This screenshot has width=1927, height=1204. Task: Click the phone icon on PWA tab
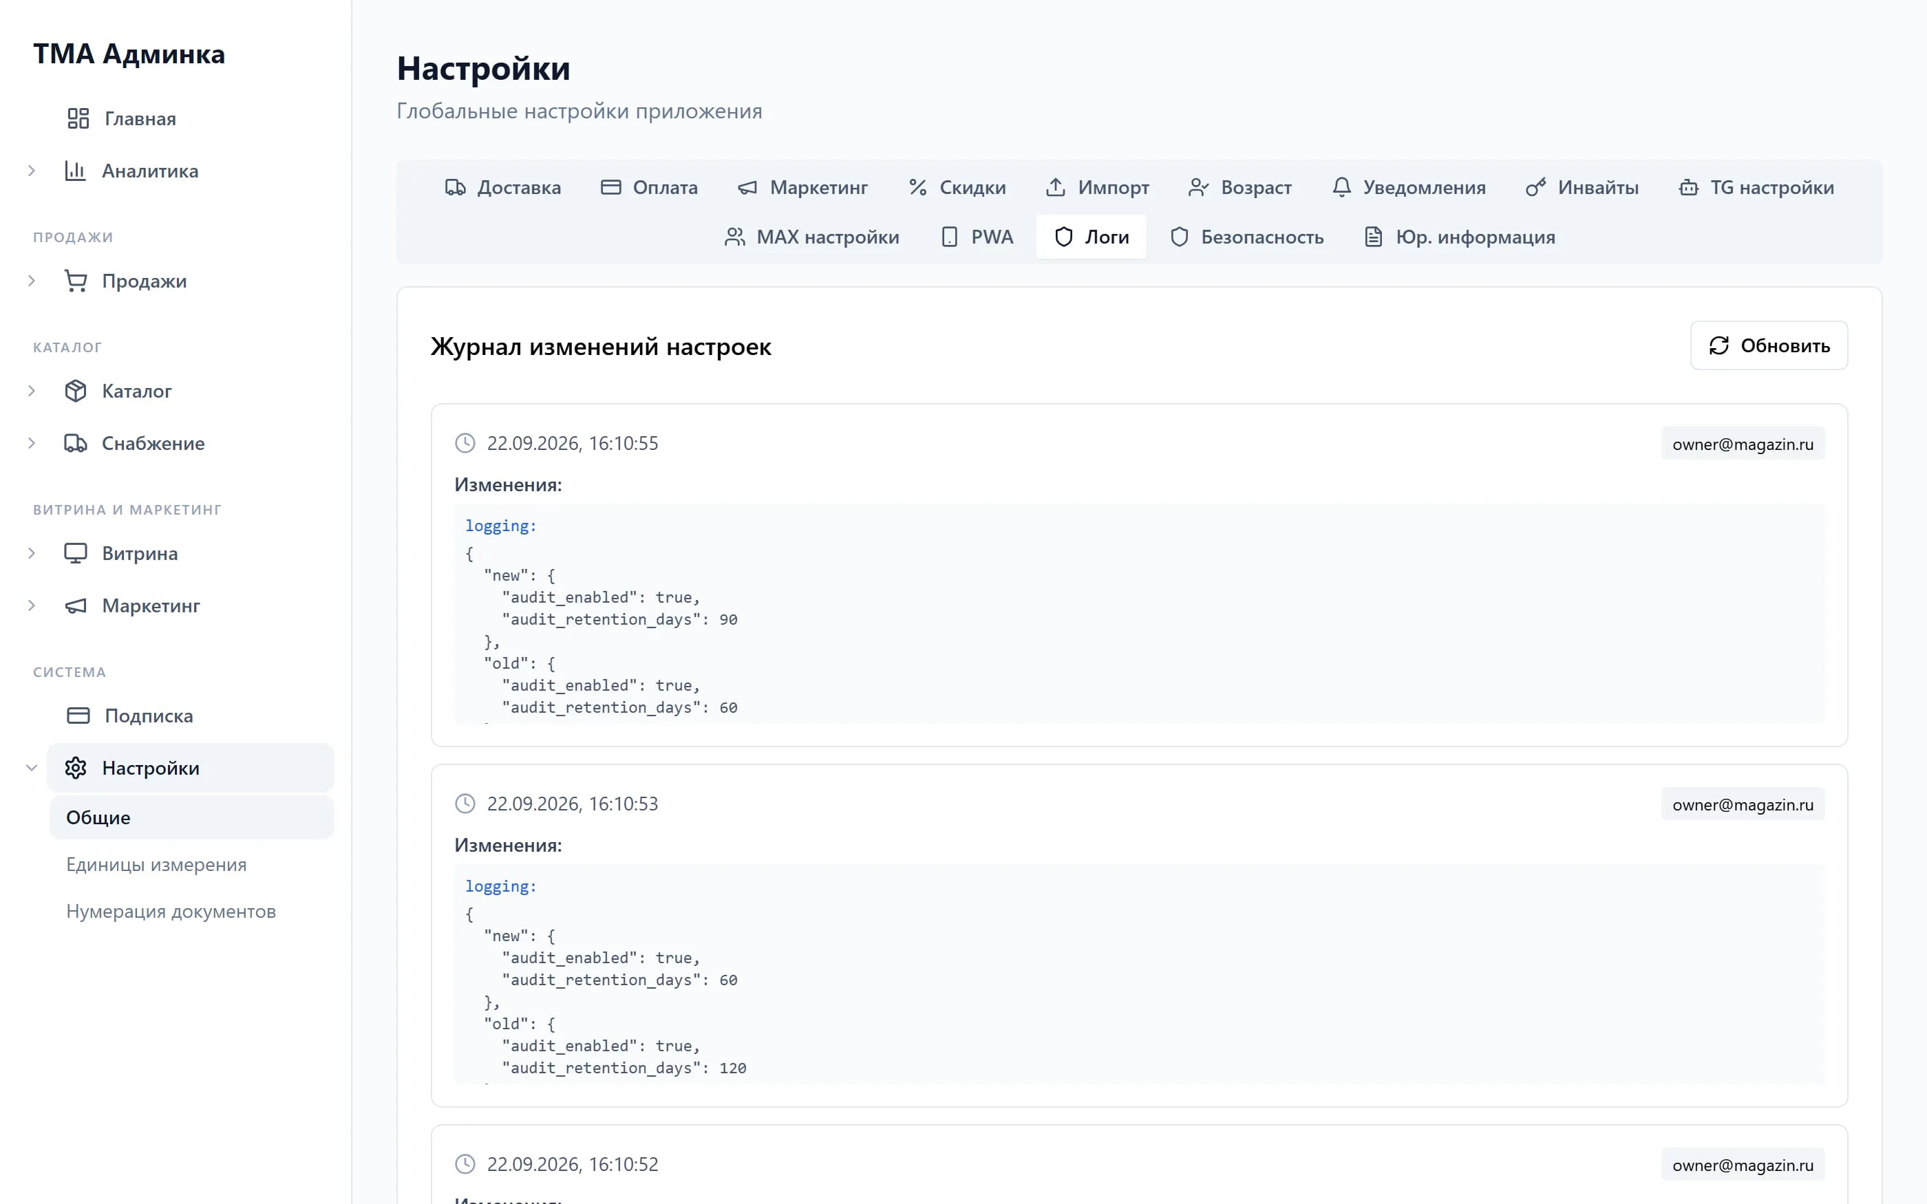click(x=949, y=237)
